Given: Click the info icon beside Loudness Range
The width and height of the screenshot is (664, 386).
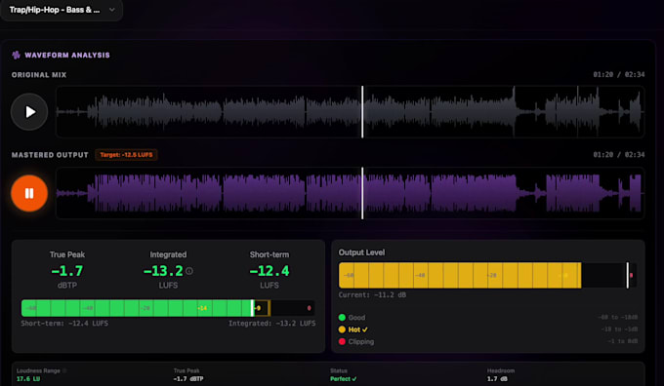Looking at the screenshot, I should coord(64,370).
